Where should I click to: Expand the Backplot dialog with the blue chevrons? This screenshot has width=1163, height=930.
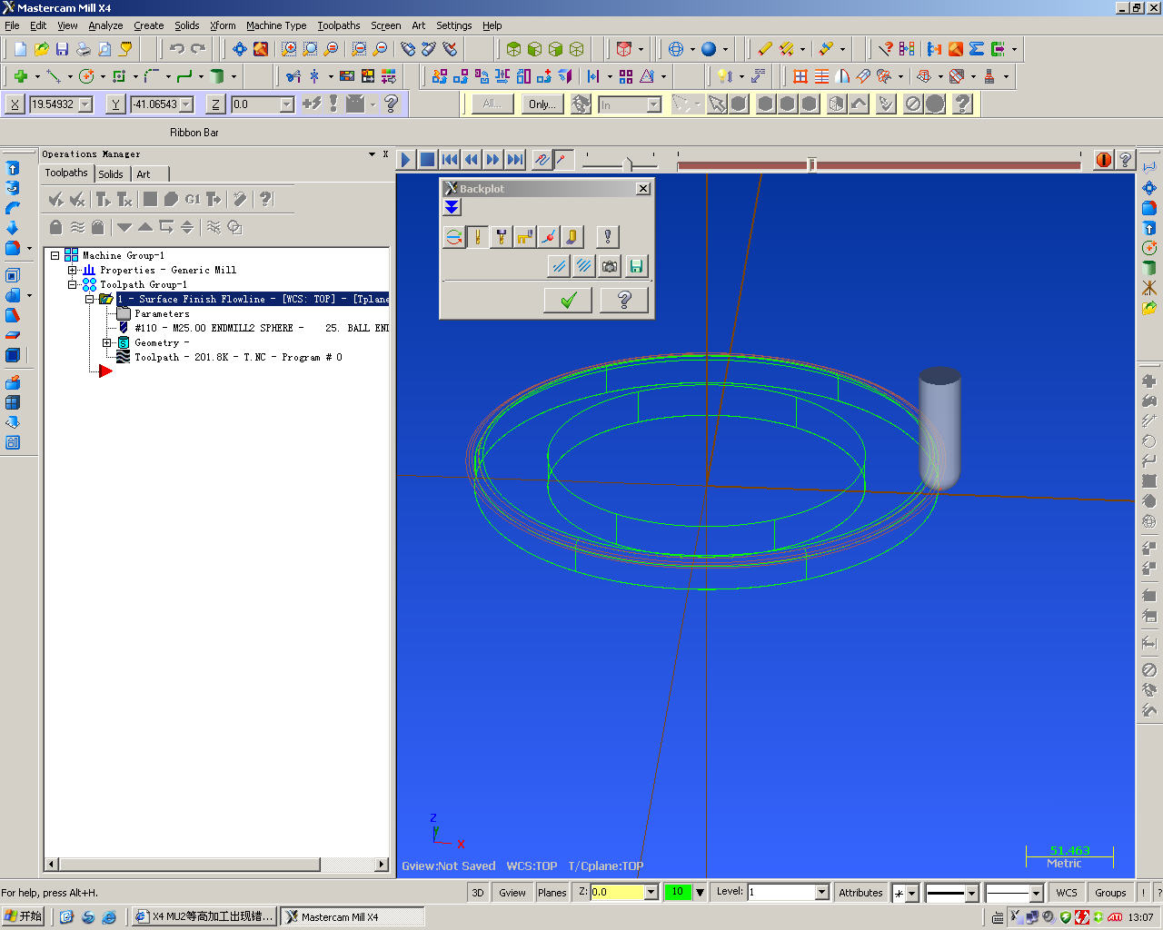[452, 207]
